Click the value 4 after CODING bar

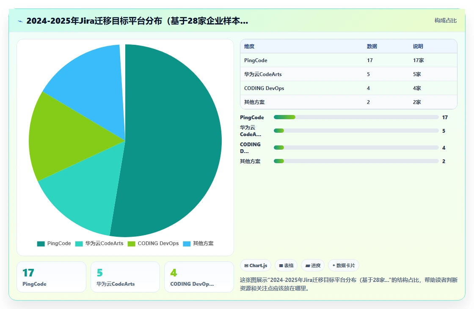(444, 148)
